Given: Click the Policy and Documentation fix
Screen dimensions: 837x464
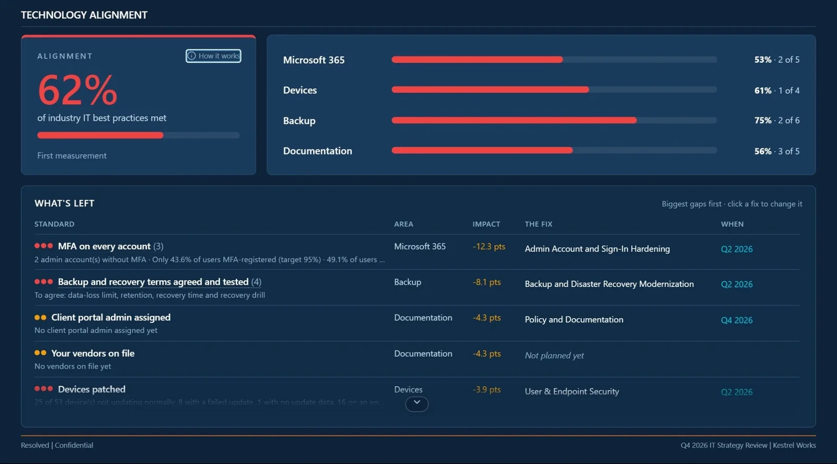Looking at the screenshot, I should point(574,319).
